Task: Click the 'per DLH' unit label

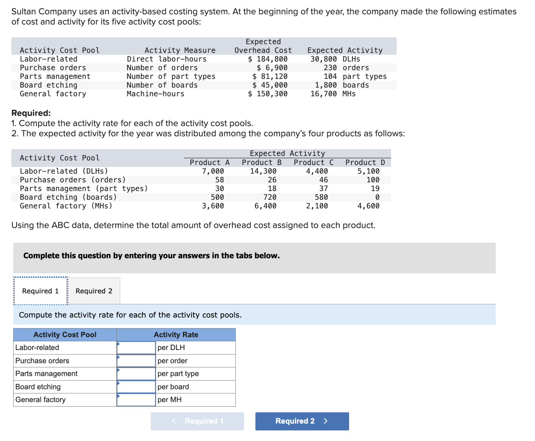Action: click(x=171, y=347)
